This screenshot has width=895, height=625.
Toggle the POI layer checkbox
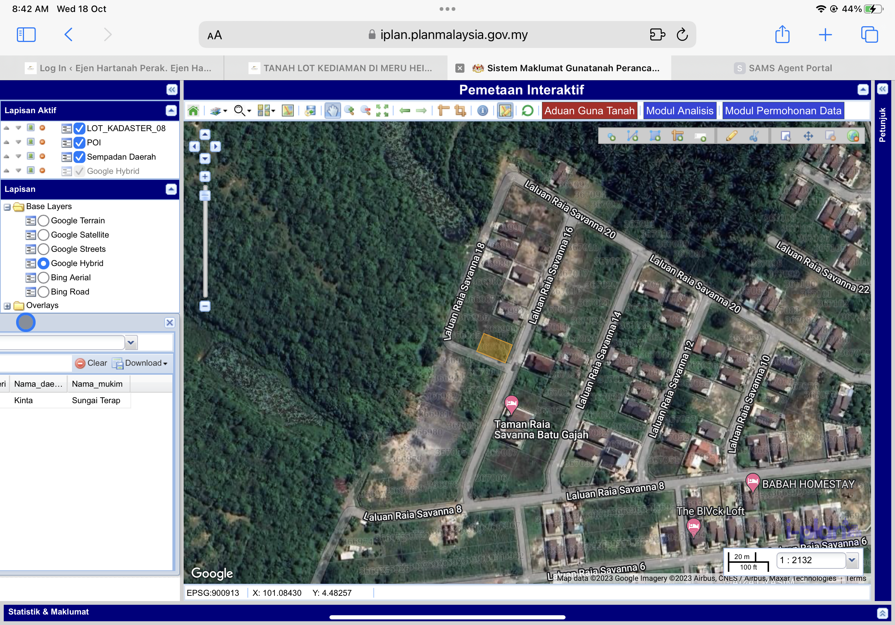79,143
